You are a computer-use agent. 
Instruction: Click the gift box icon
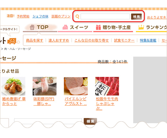(98, 27)
